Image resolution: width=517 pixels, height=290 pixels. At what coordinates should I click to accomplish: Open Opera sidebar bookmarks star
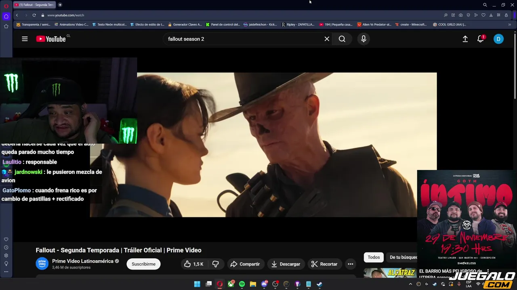tap(6, 26)
